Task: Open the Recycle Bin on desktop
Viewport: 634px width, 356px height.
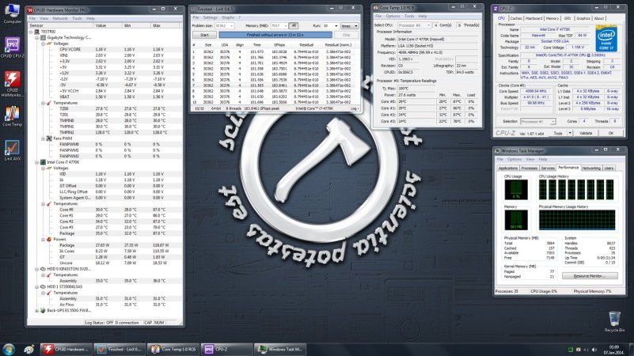Action: click(x=614, y=322)
